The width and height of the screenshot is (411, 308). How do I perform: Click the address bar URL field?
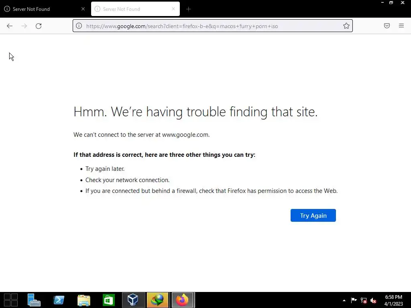[x=213, y=26]
